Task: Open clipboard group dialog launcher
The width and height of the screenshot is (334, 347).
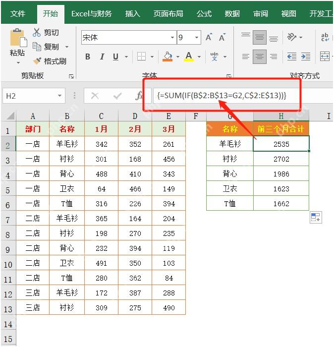Action: (x=71, y=76)
